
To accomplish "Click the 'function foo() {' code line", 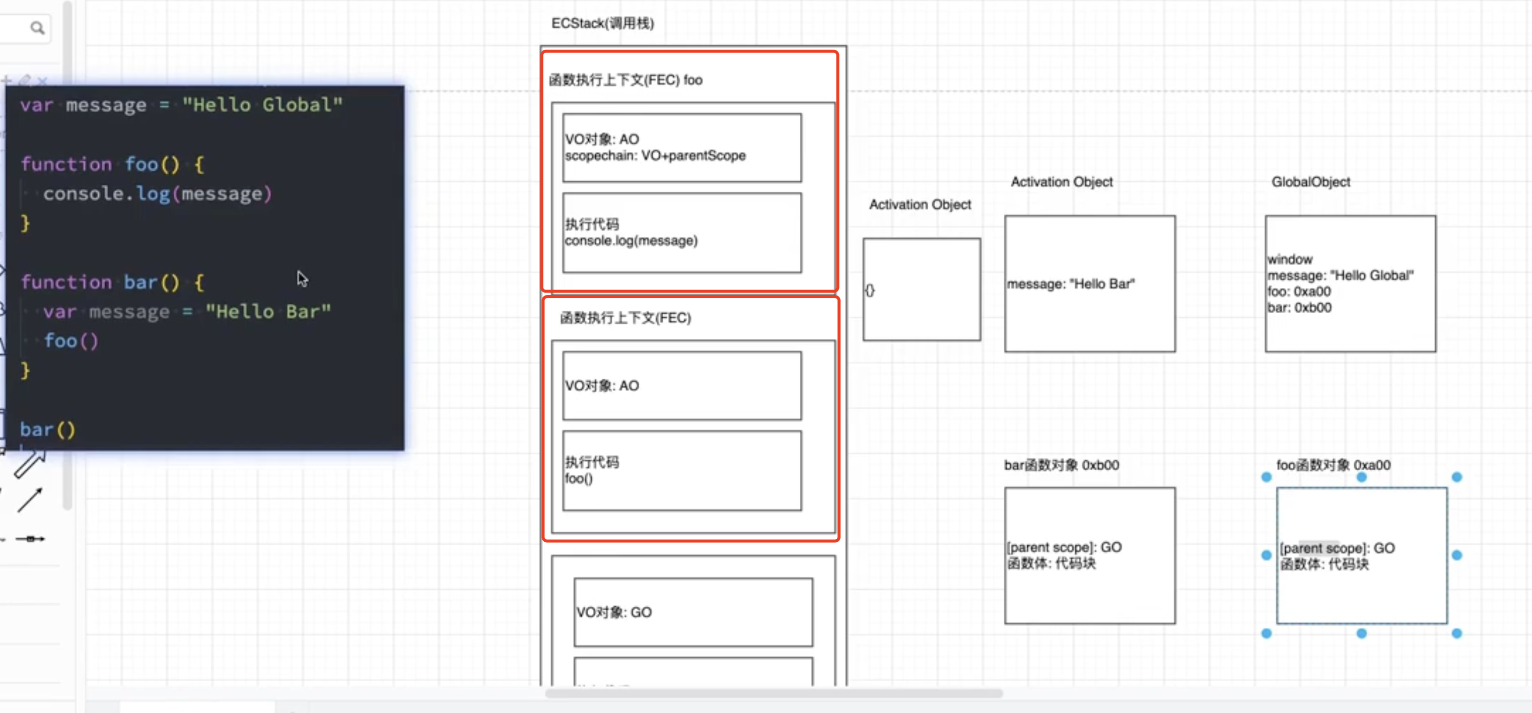I will pyautogui.click(x=112, y=164).
